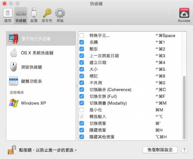193x159 pixels.
Task: Enable the 最小化 shortcut checkbox
Action: click(82, 110)
